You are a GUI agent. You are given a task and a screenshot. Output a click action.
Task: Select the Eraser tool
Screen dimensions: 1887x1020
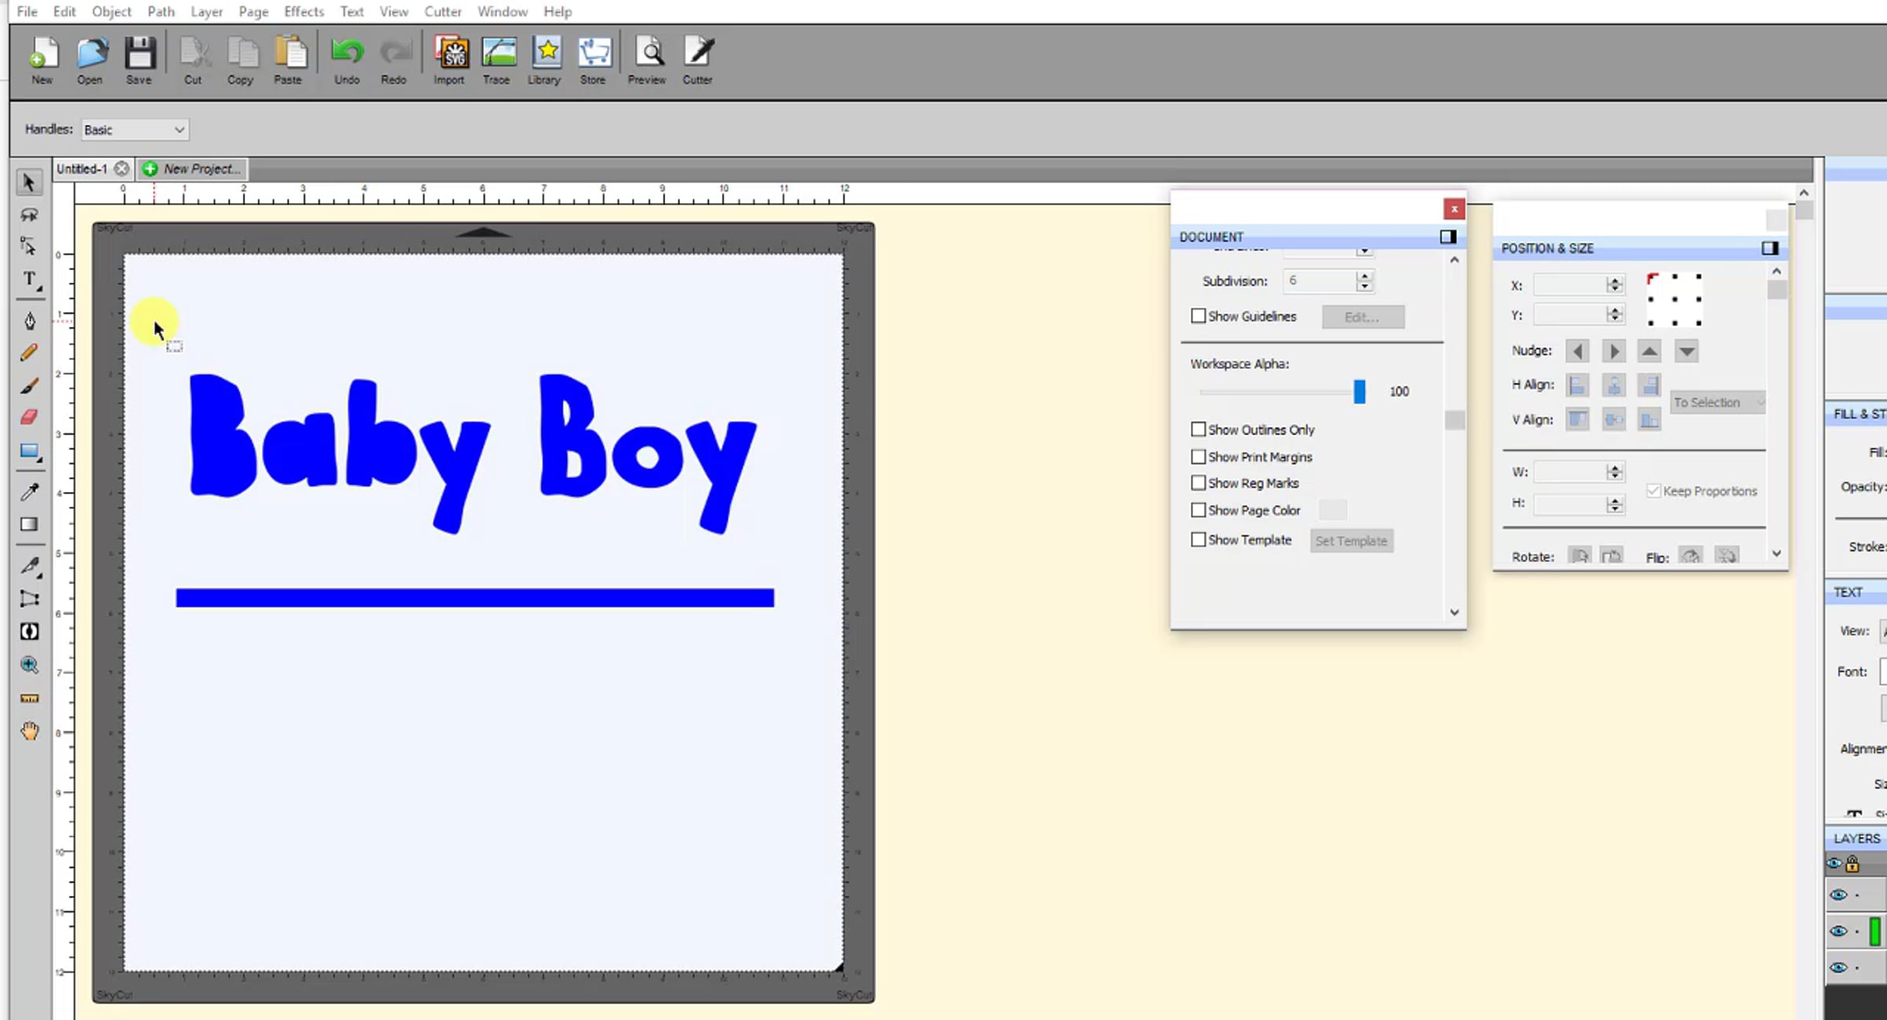pos(30,417)
